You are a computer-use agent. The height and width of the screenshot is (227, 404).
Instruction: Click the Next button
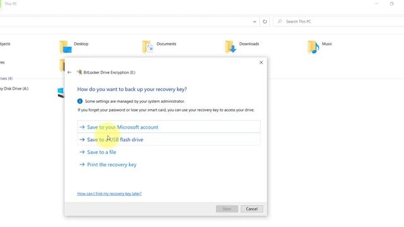point(227,209)
